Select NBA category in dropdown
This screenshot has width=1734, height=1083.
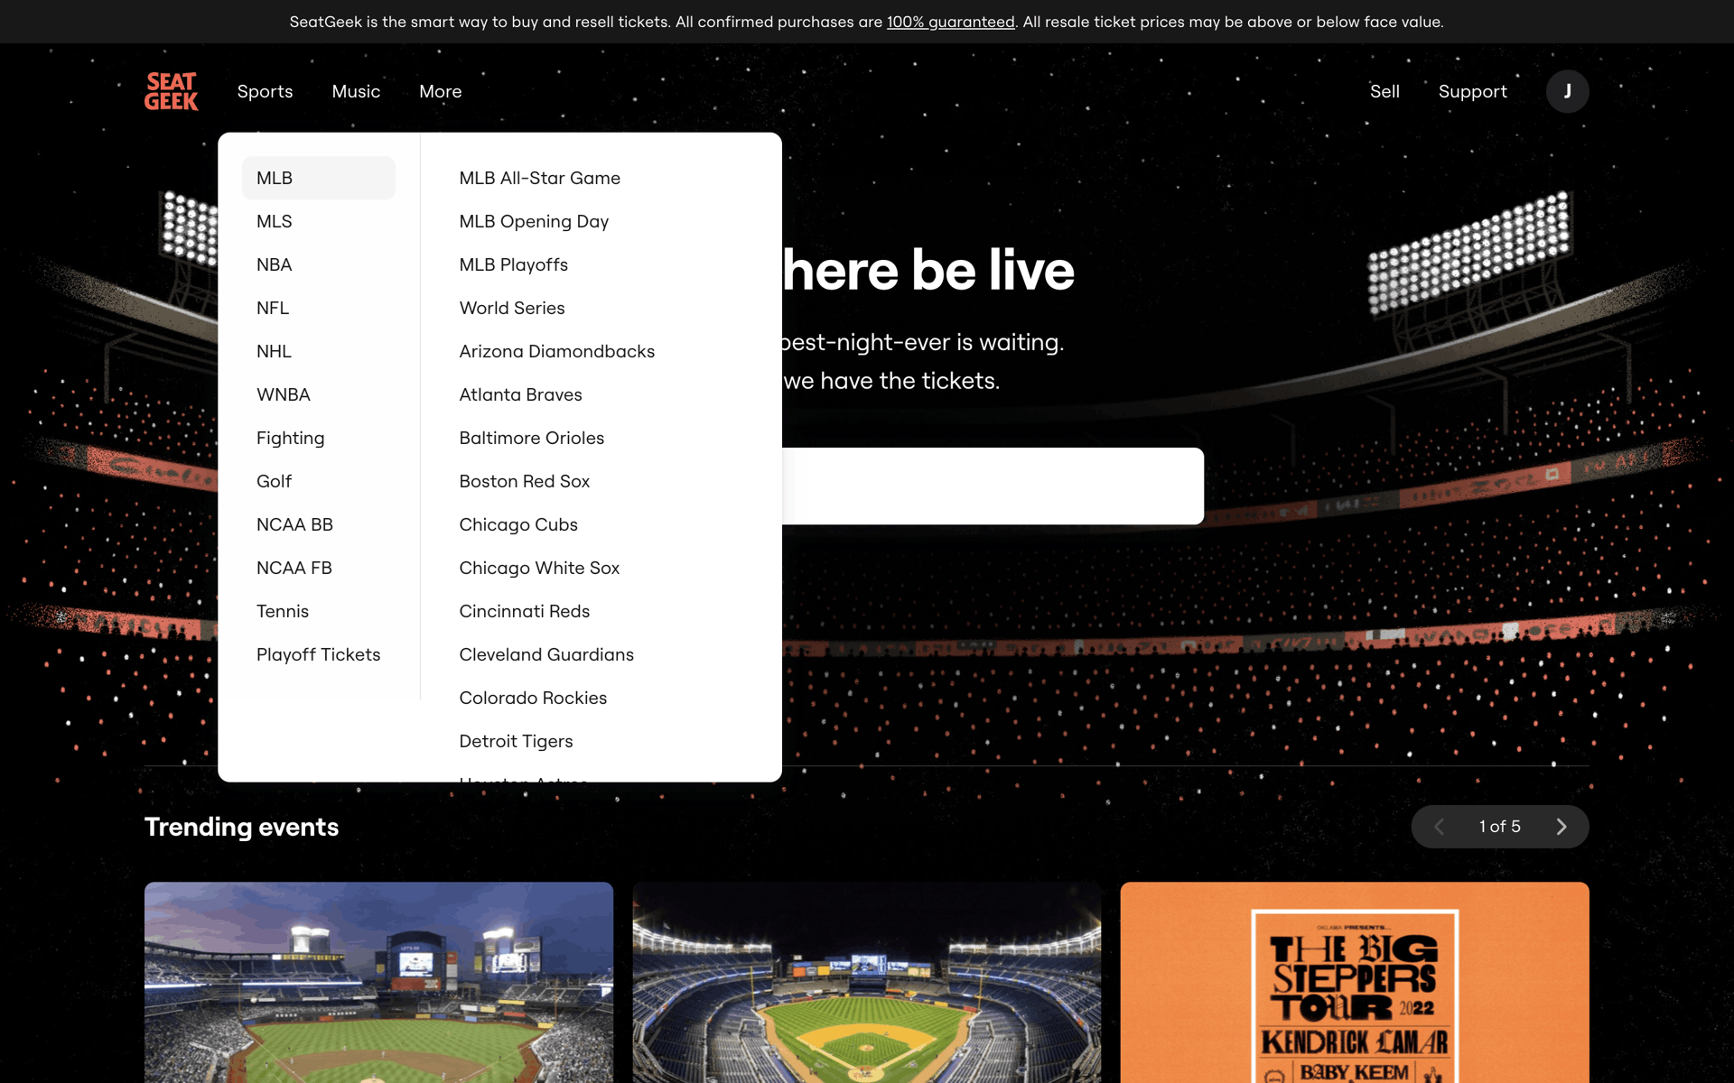coord(319,264)
